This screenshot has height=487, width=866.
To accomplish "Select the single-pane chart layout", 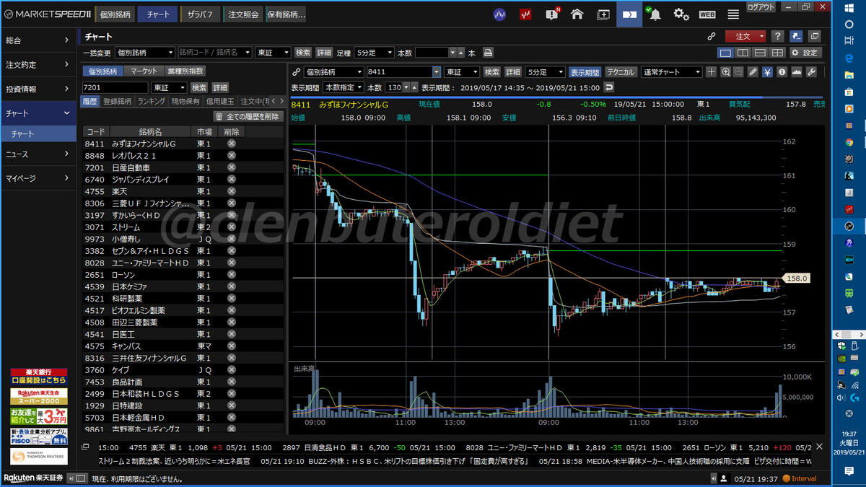I will point(725,53).
